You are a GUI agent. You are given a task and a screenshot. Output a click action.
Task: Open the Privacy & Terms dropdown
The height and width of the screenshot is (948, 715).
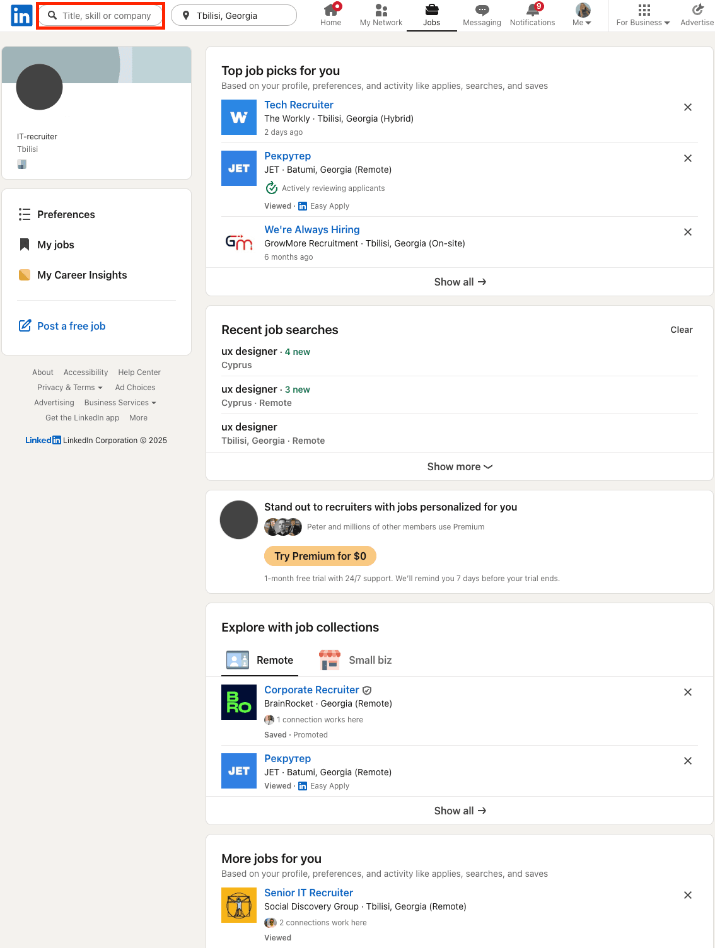(x=69, y=387)
